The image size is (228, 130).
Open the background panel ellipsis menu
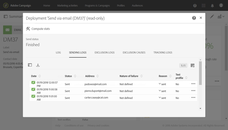coord(217,81)
